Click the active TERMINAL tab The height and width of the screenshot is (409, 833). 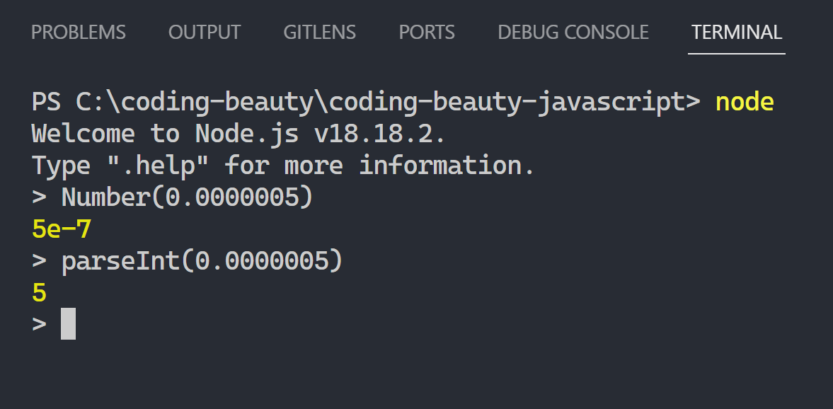pyautogui.click(x=736, y=33)
